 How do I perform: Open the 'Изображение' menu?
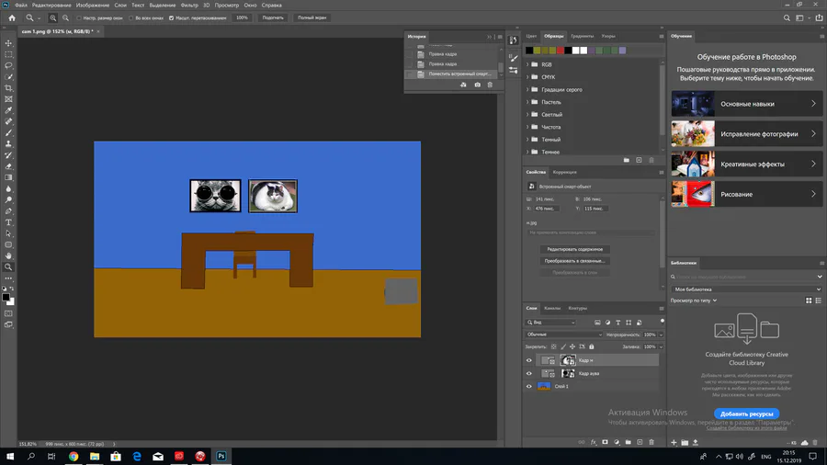click(x=93, y=6)
